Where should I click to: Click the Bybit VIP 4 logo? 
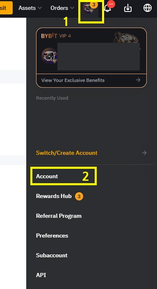[56, 36]
